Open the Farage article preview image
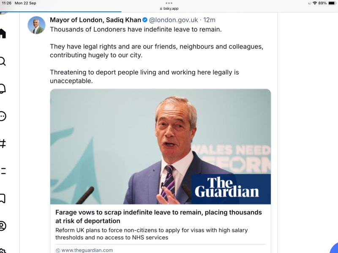Viewport: 338px width, 253px height. pos(160,146)
